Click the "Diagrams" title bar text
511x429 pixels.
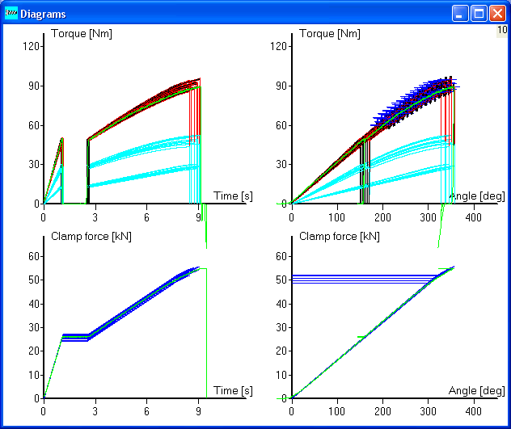43,15
